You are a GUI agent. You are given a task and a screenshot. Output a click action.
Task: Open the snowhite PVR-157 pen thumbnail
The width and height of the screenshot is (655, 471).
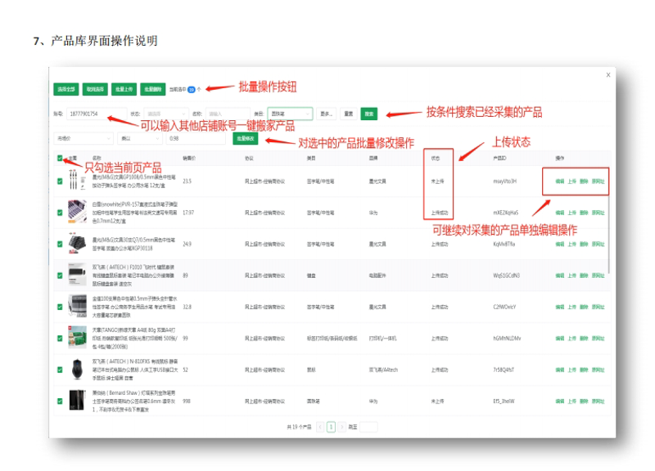click(77, 212)
